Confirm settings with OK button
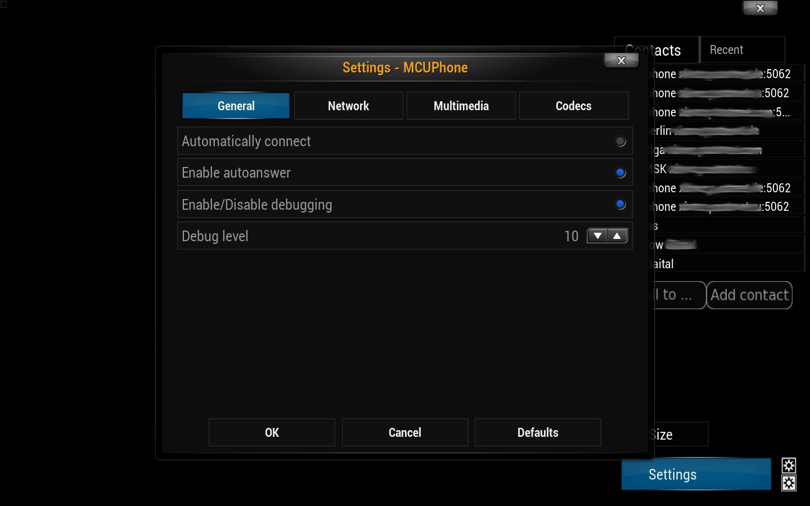Image resolution: width=810 pixels, height=506 pixels. (x=272, y=432)
